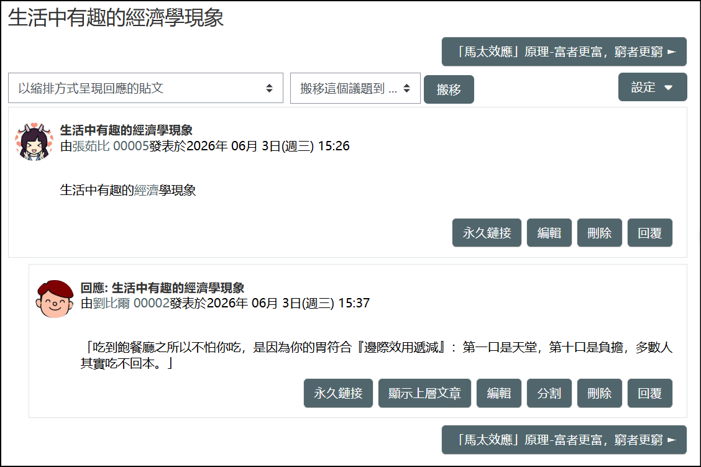
Task: Open next discussion 「馬太效應」 button at top
Action: [x=564, y=52]
